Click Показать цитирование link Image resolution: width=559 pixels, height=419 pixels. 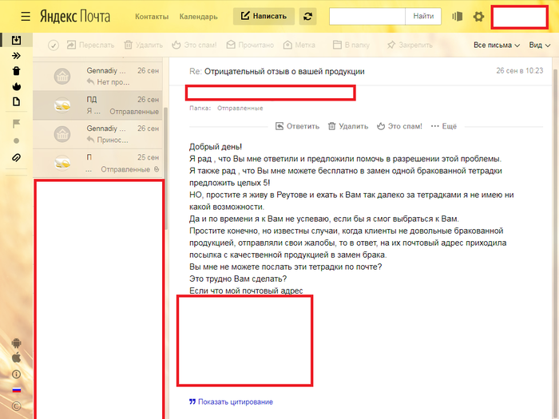235,402
